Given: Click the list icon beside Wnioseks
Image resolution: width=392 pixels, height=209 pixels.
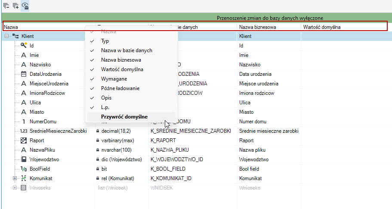Looking at the screenshot, I should 23,188.
